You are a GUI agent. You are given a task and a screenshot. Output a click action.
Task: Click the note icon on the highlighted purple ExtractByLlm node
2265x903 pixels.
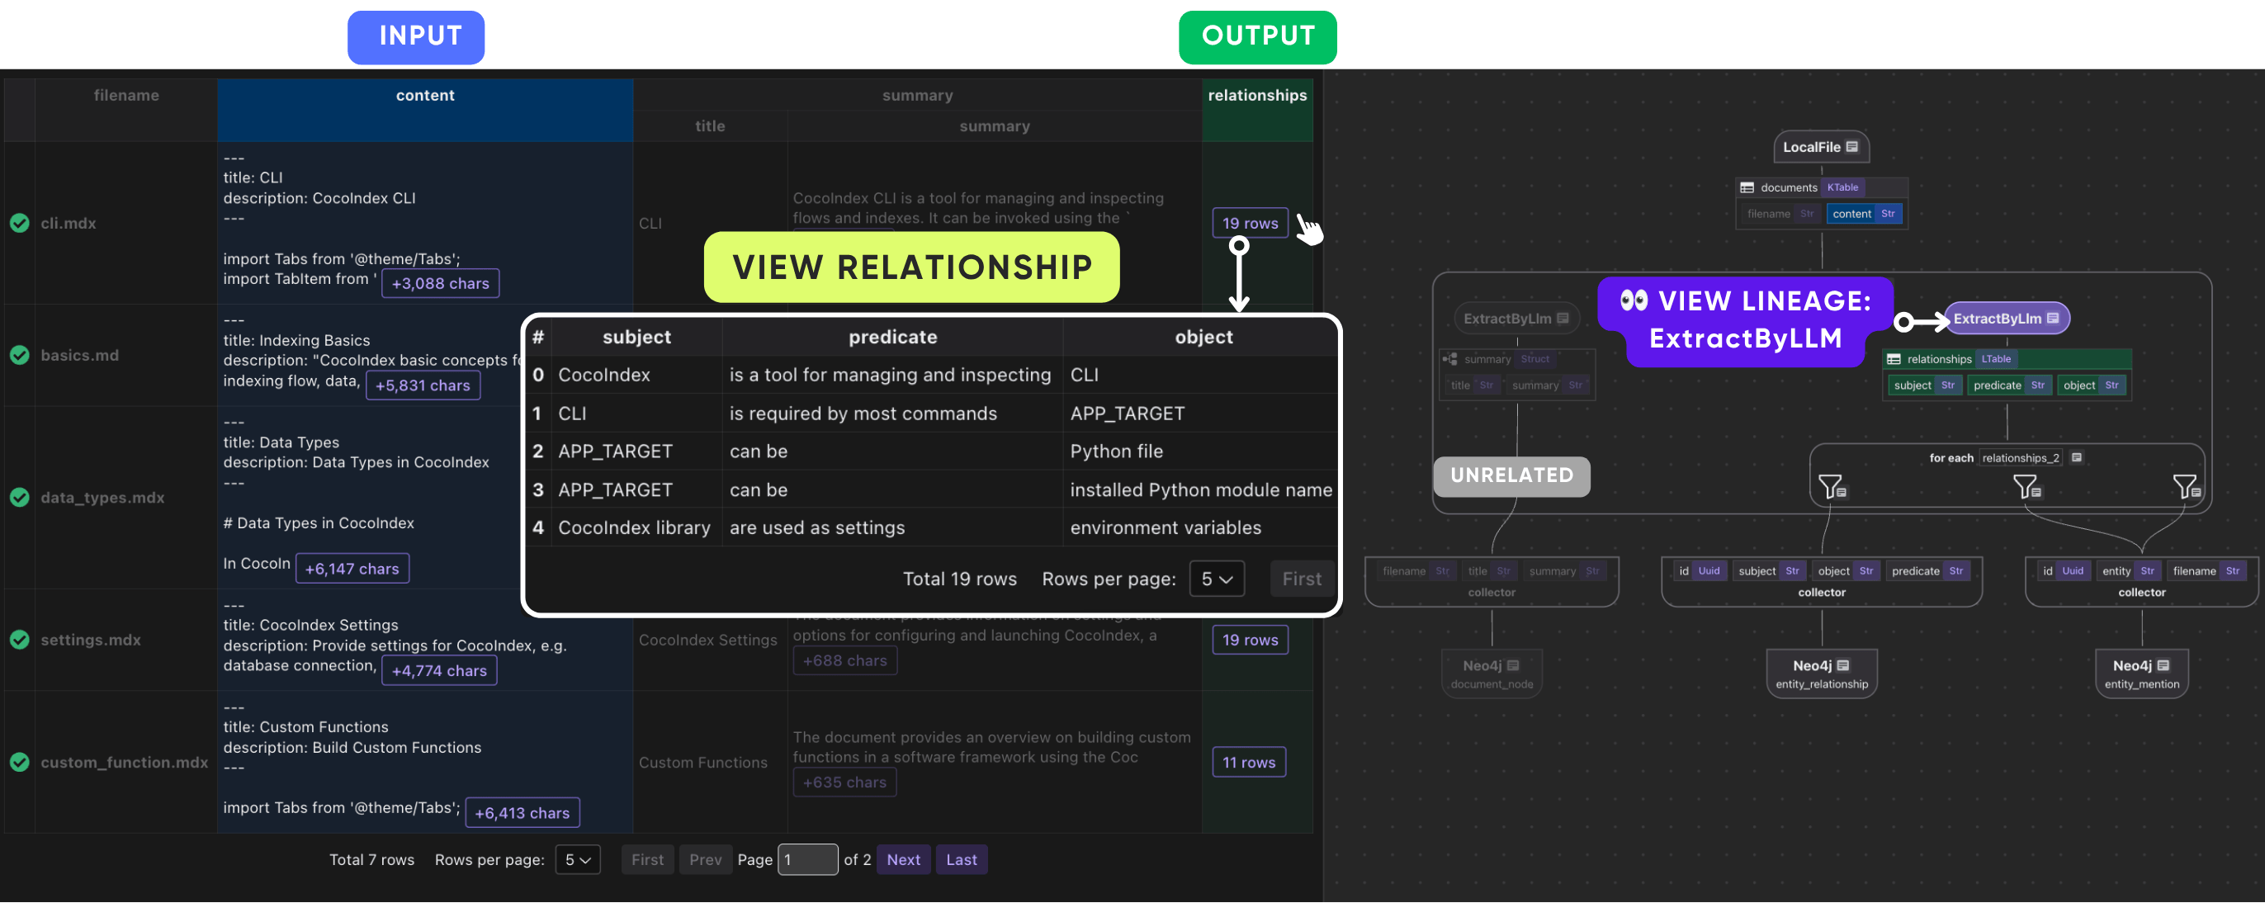click(2052, 319)
